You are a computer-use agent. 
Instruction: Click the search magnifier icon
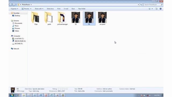162,5
